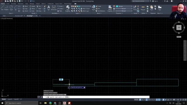The width and height of the screenshot is (187, 105).
Task: Open Layer Properties manager
Action: (x=68, y=8)
